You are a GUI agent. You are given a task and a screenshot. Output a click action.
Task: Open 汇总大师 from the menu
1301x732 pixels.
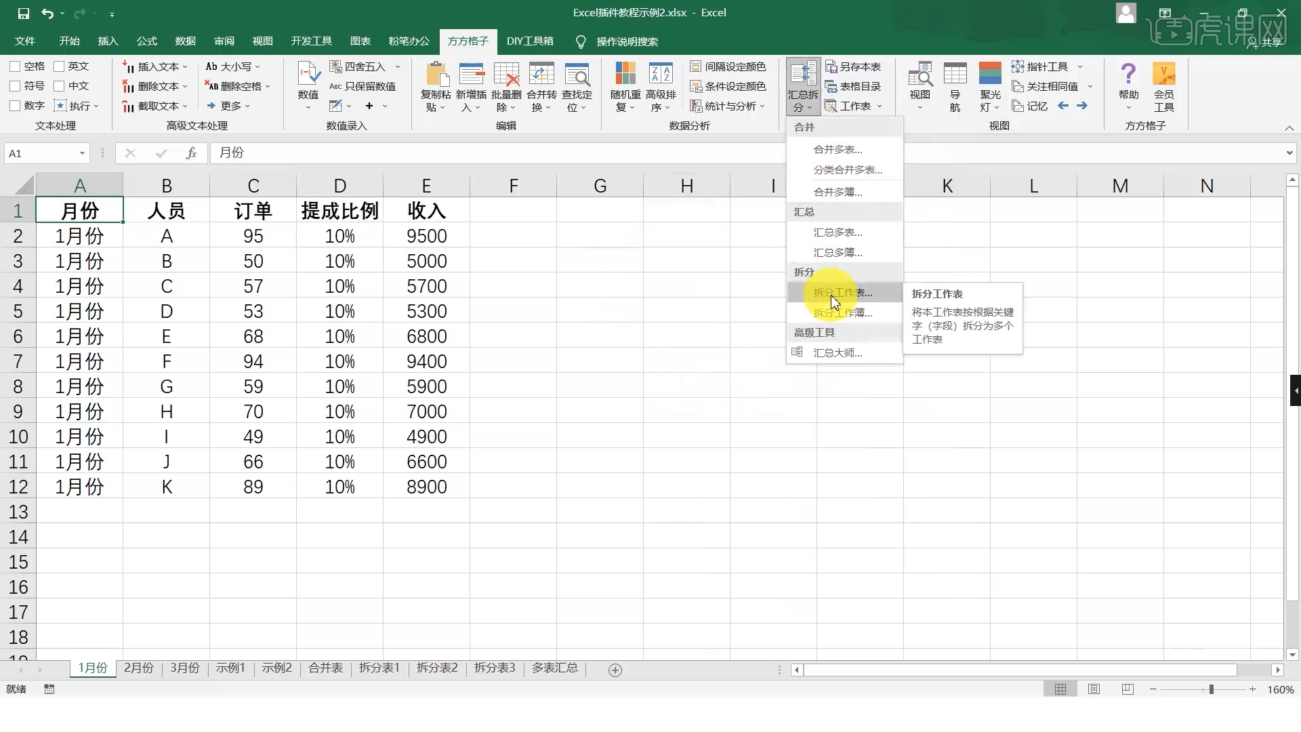[x=844, y=353]
